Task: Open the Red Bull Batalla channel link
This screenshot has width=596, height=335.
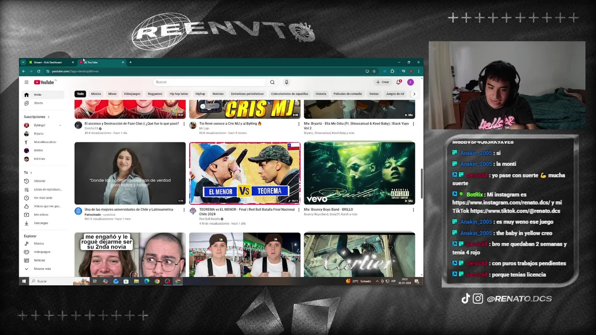Action: (210, 219)
